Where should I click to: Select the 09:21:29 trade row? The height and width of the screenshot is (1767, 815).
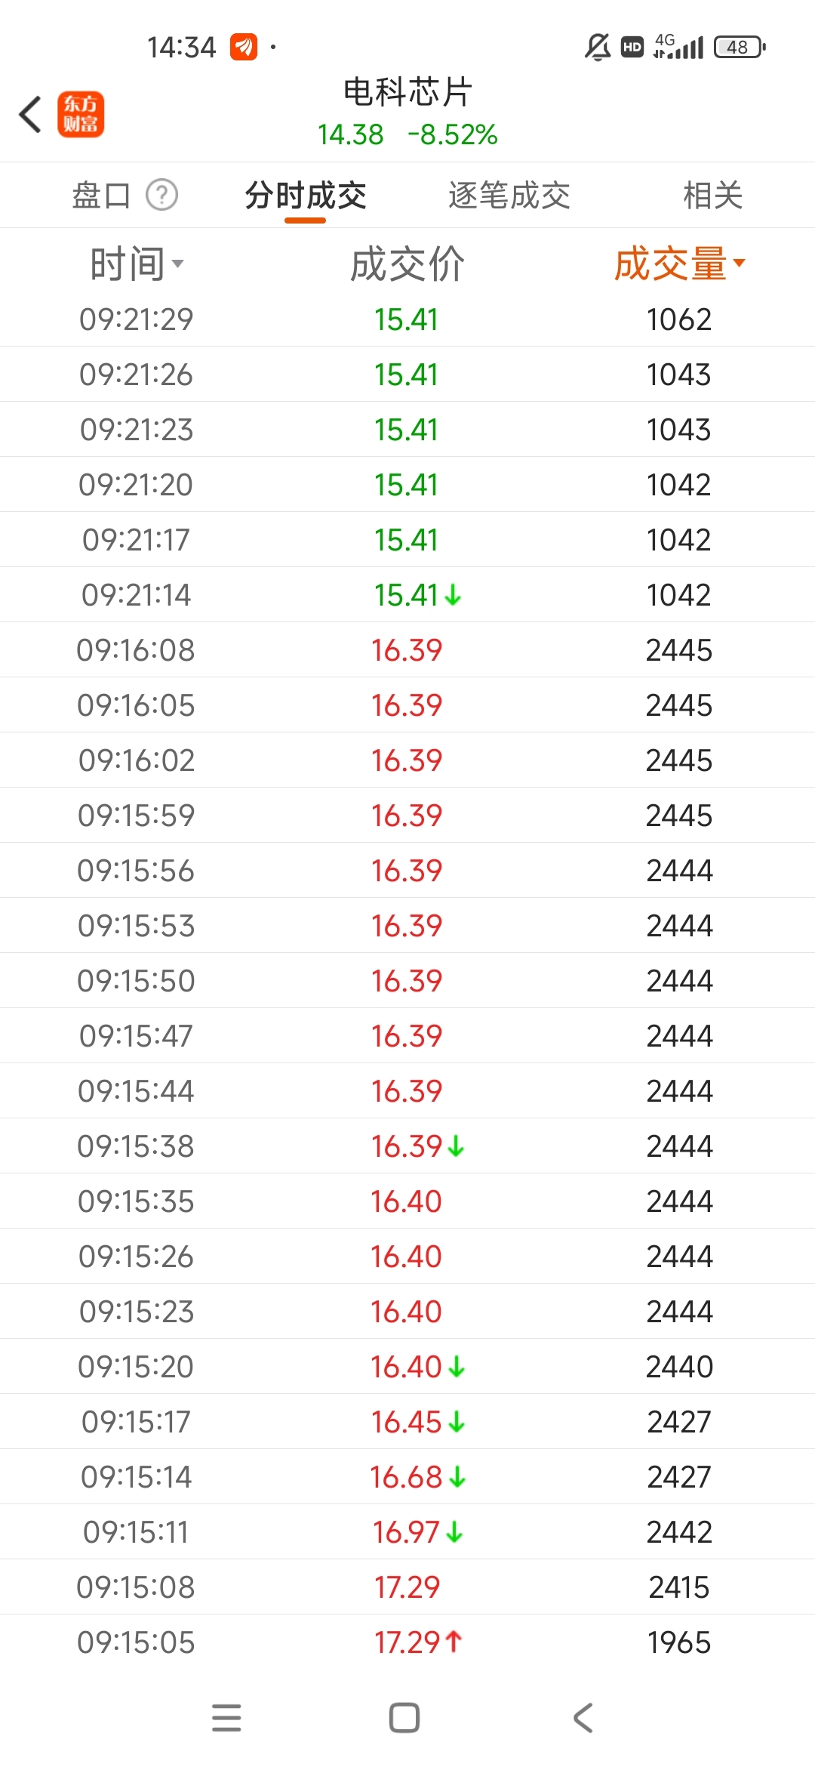[x=407, y=319]
